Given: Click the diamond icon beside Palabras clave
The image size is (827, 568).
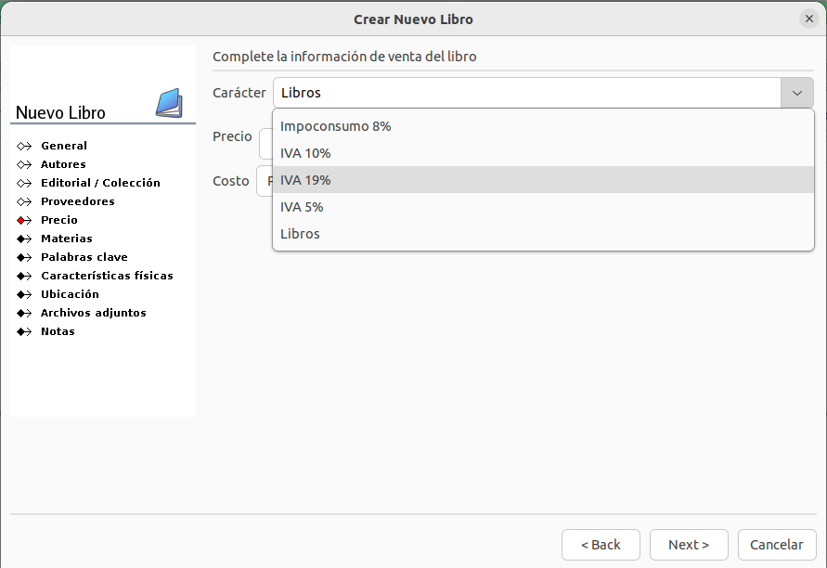Looking at the screenshot, I should pyautogui.click(x=24, y=257).
